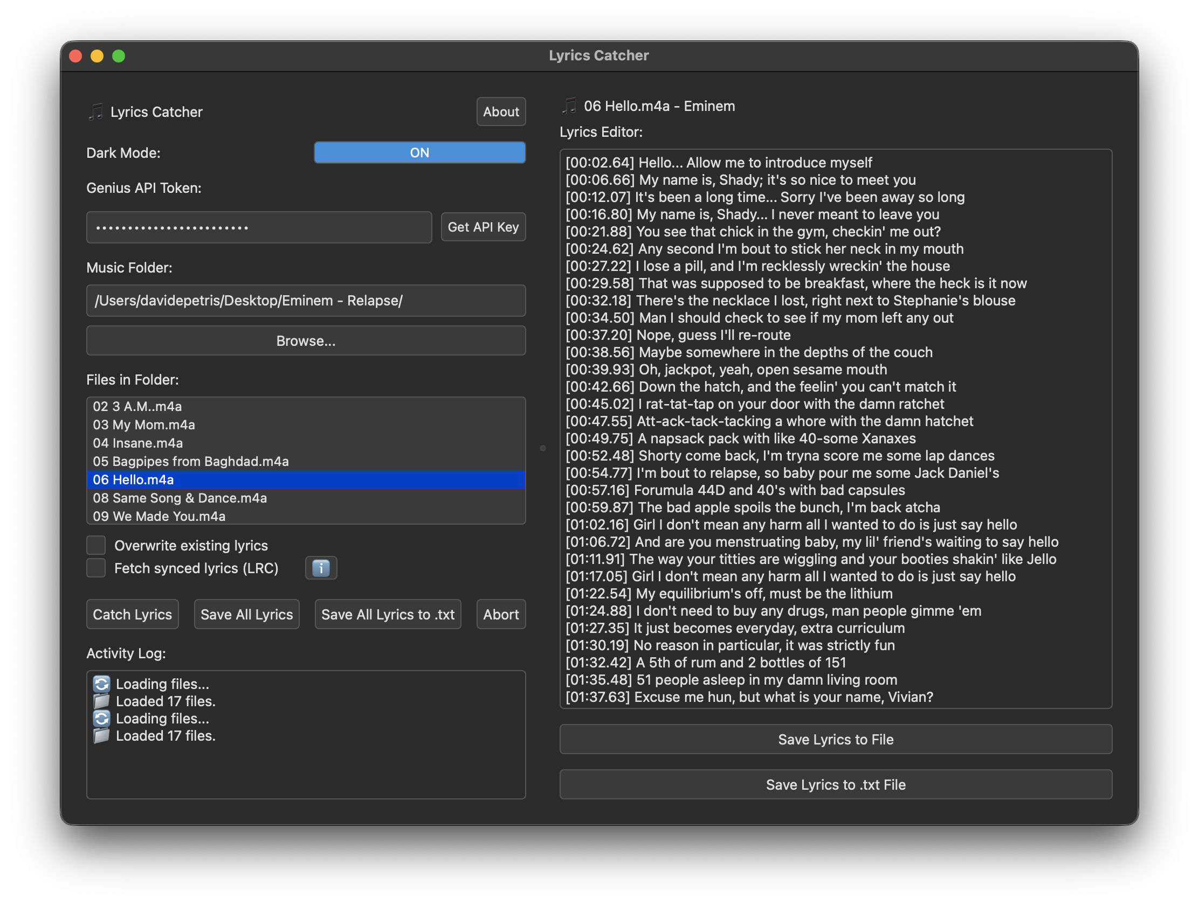
Task: Click the folder icon next to Loaded 17 files
Action: (101, 701)
